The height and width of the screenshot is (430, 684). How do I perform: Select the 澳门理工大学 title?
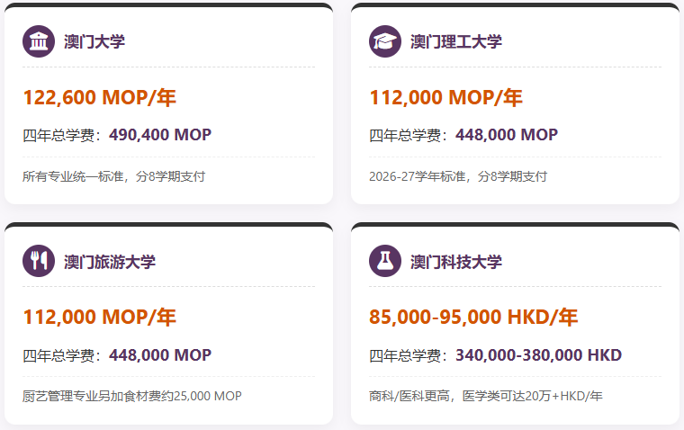click(456, 41)
